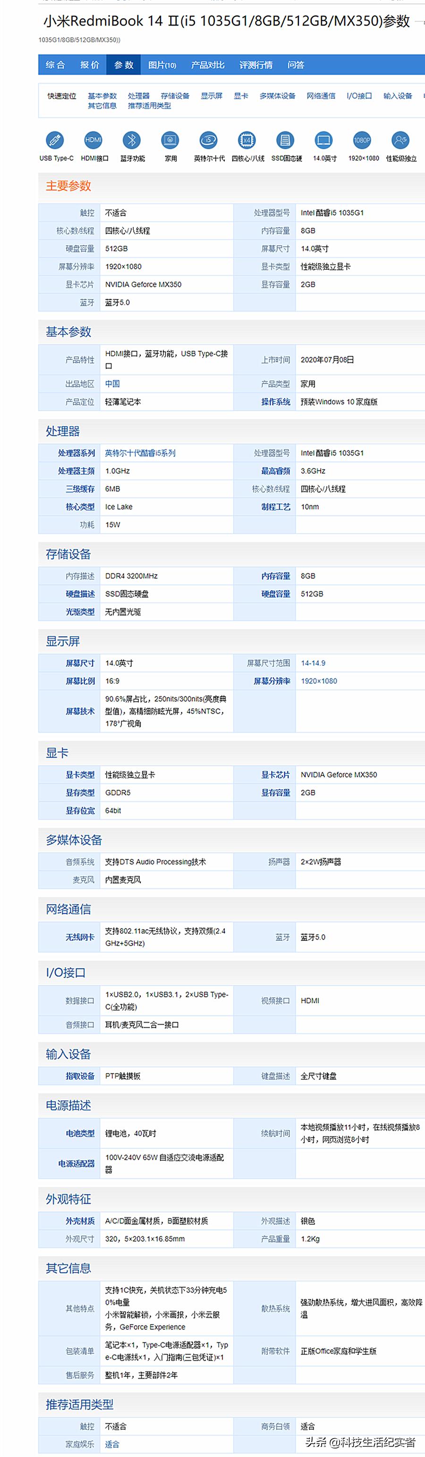This screenshot has width=425, height=1457.
Task: Click the 操作系统 label in 基本参数
Action: [x=275, y=402]
